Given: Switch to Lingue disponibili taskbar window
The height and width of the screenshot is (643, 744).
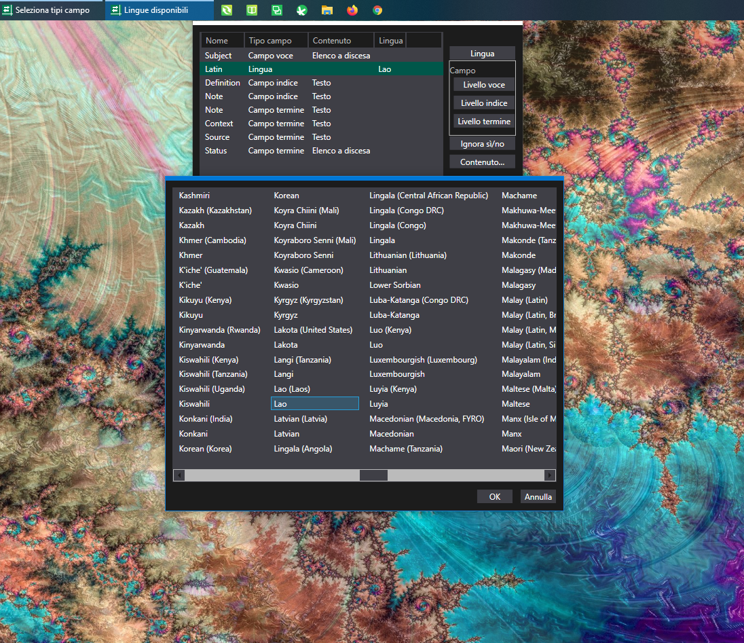Looking at the screenshot, I should [x=160, y=10].
